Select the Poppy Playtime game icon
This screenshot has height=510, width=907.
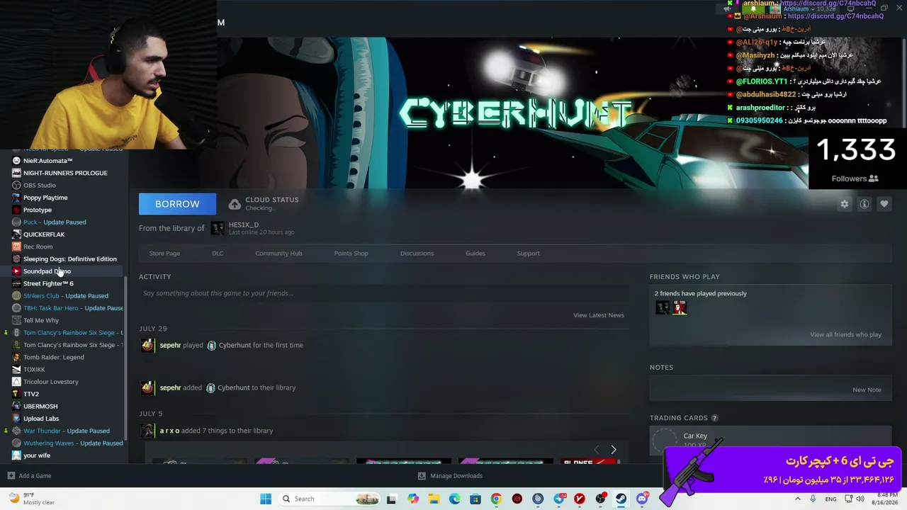16,198
